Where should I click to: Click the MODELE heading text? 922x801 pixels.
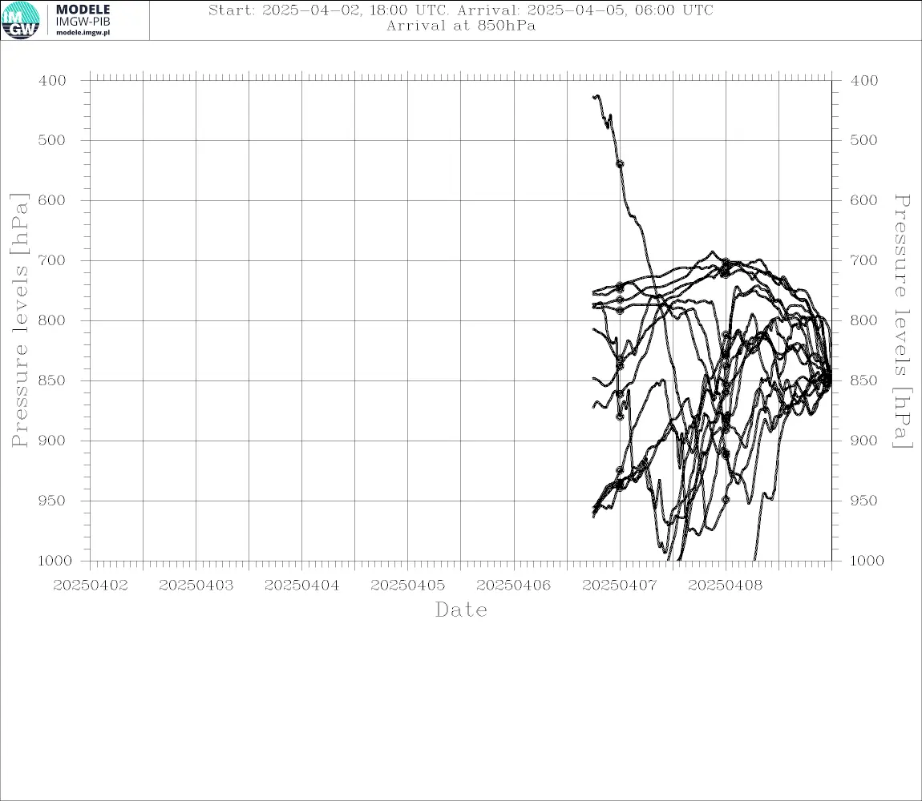pos(83,10)
